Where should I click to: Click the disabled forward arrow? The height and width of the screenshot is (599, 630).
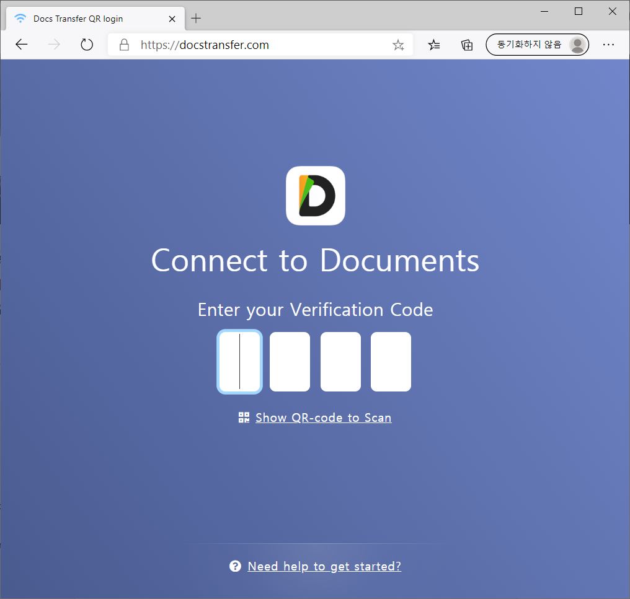(54, 45)
